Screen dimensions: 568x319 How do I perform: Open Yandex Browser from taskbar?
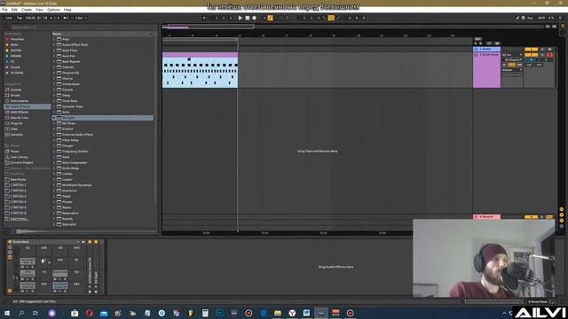click(292, 313)
